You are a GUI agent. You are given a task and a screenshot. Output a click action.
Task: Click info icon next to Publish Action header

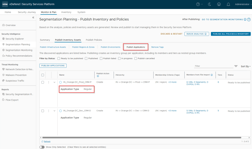pos(98,76)
